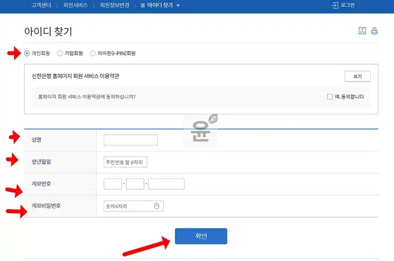Expand the 아이디 찾기 breadcrumb dropdown arrow
Screen dimensions: 394x261
tap(178, 5)
